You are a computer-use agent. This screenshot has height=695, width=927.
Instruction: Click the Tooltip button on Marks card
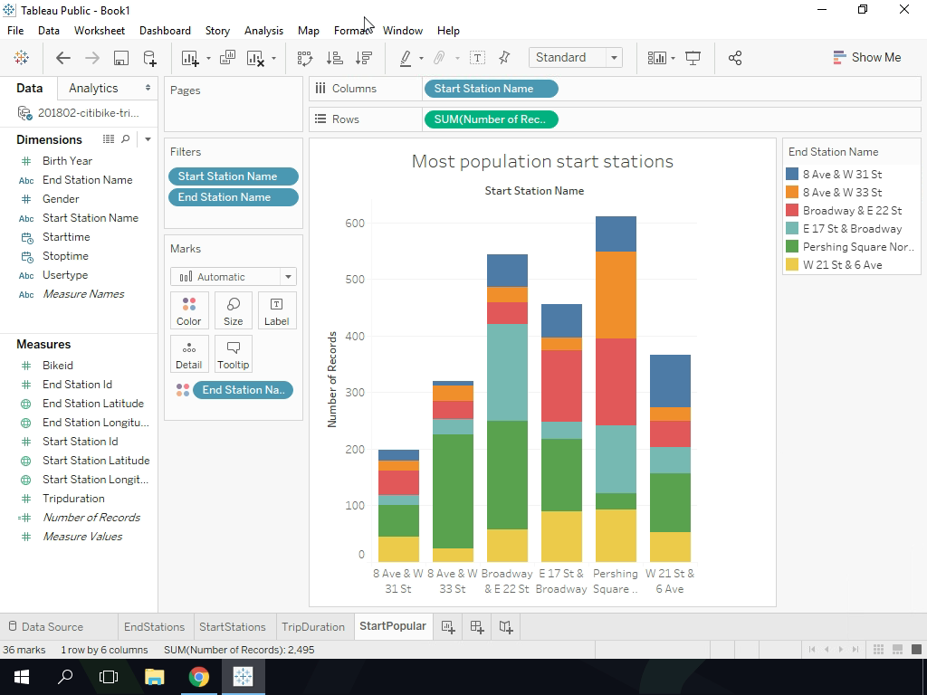[233, 354]
